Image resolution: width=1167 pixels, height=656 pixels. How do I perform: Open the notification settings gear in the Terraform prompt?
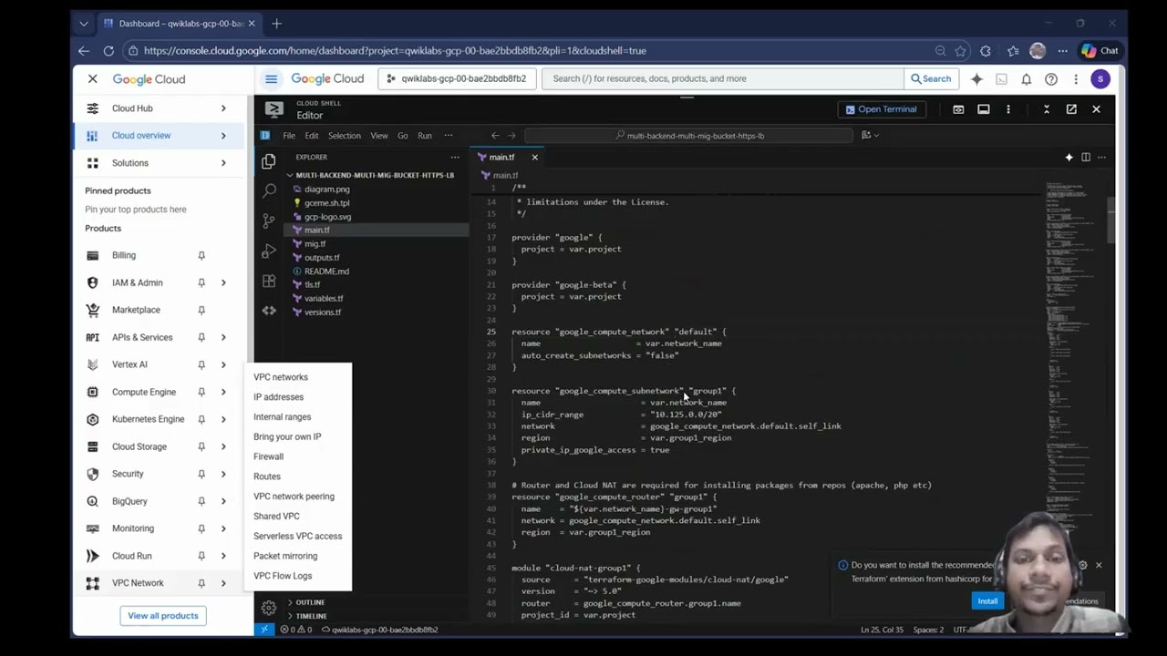pyautogui.click(x=1082, y=565)
